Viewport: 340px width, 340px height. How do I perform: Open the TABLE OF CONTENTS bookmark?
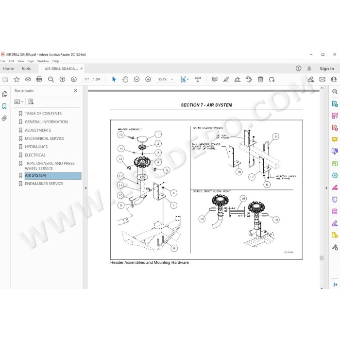click(x=43, y=113)
